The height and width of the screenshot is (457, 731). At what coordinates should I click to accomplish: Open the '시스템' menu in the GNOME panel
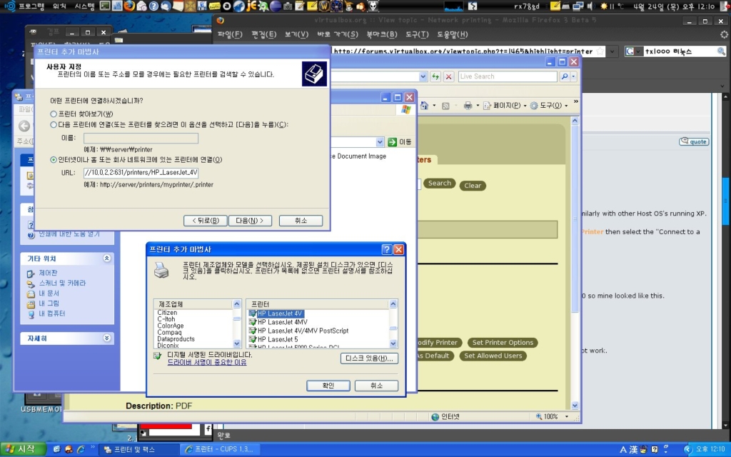coord(84,6)
